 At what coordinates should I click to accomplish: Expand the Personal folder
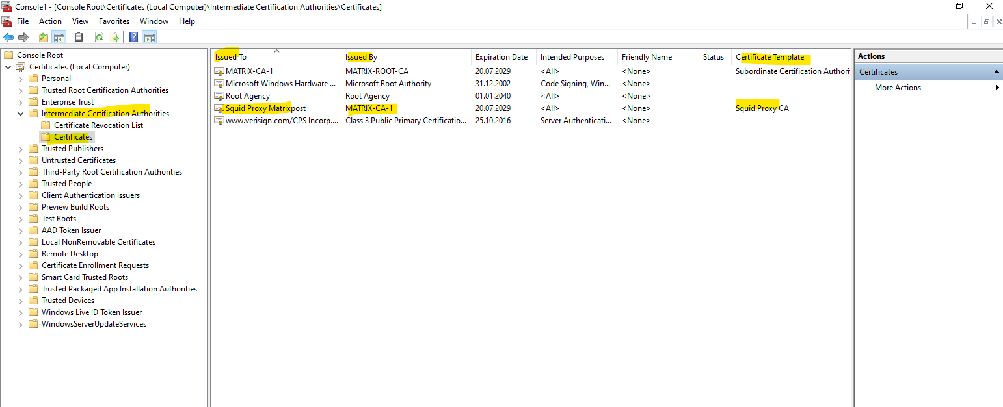click(x=20, y=79)
